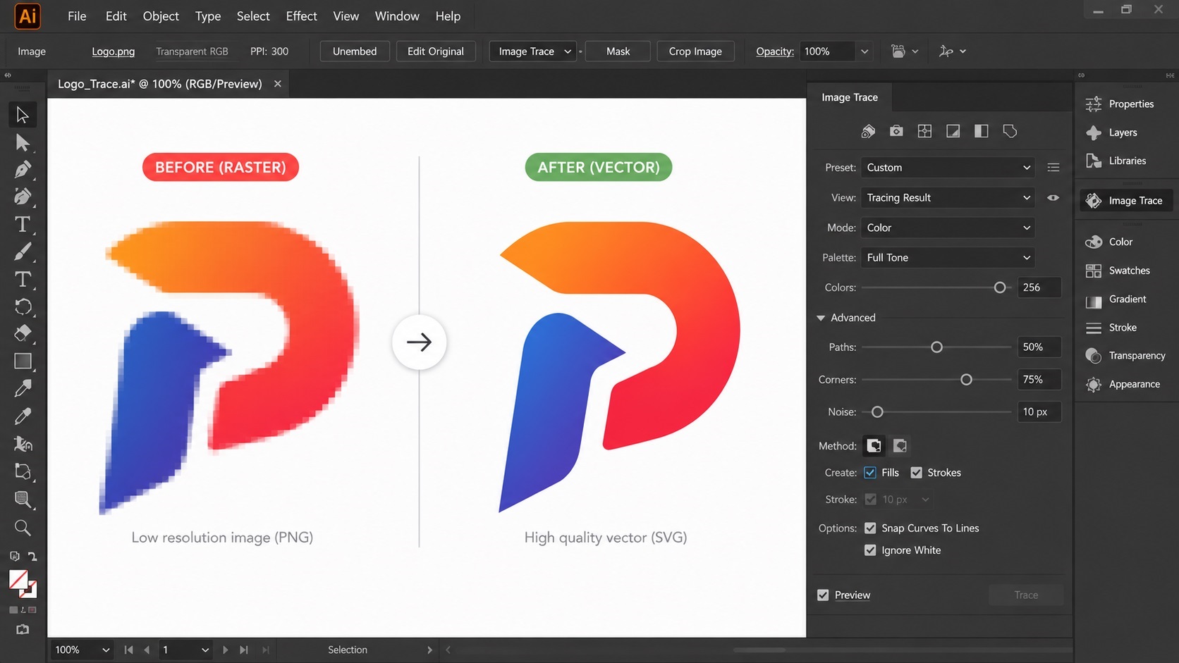1179x663 pixels.
Task: Click the Logo.png link
Action: (x=113, y=51)
